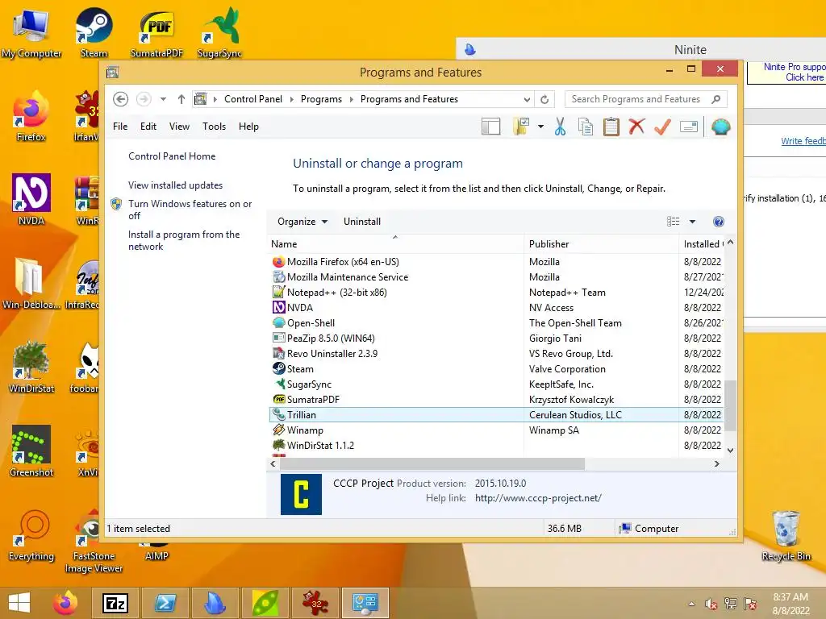The height and width of the screenshot is (619, 826).
Task: Open the SumatraPDF desktop shortcut
Action: (156, 32)
